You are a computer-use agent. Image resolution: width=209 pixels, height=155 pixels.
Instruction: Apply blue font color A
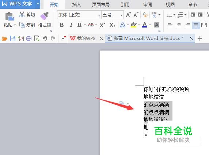coord(145,25)
